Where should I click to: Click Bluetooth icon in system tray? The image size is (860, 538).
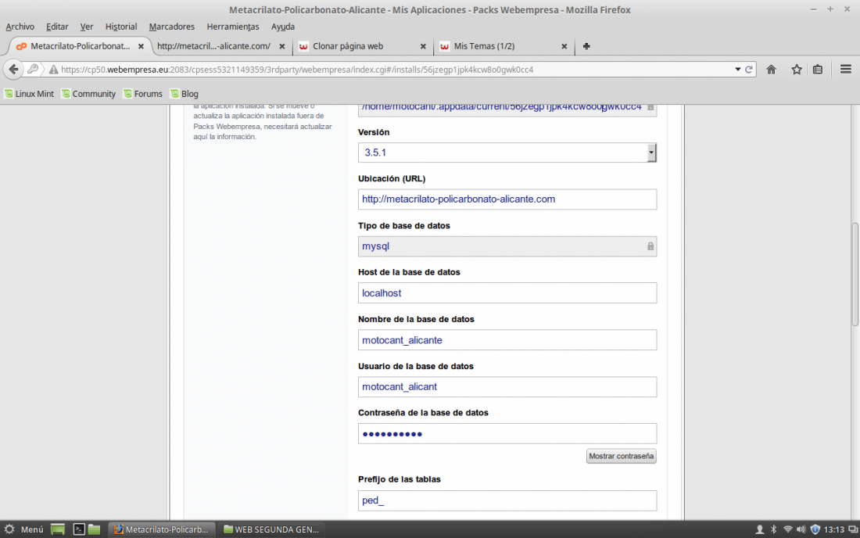(774, 529)
